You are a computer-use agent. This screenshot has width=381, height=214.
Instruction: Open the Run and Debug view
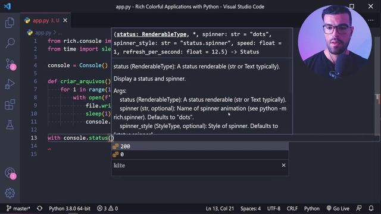(10, 84)
